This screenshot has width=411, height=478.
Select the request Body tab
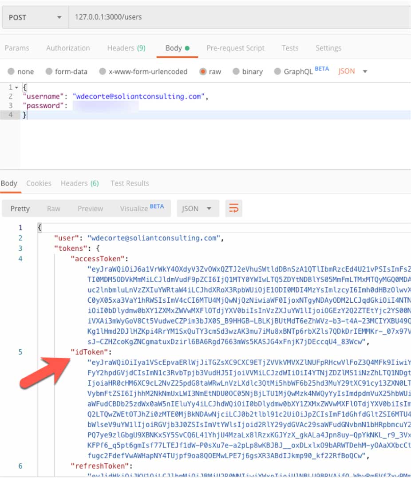(x=177, y=48)
